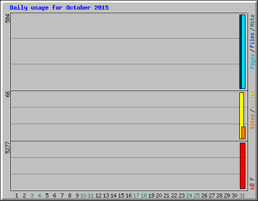The height and width of the screenshot is (201, 258).
Task: Click day '27' on the x-axis
Action: 212,195
